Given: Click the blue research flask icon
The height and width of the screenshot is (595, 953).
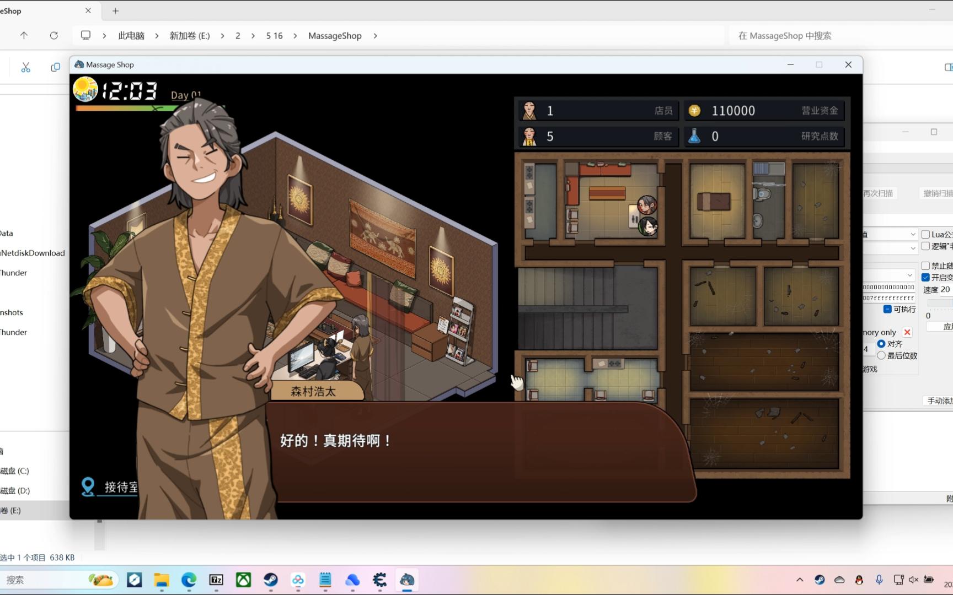Looking at the screenshot, I should click(694, 136).
